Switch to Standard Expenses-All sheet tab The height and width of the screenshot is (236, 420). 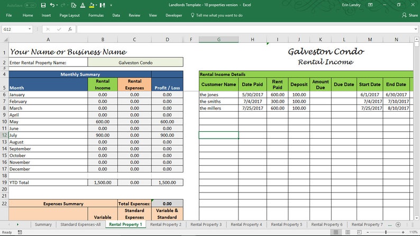click(80, 224)
